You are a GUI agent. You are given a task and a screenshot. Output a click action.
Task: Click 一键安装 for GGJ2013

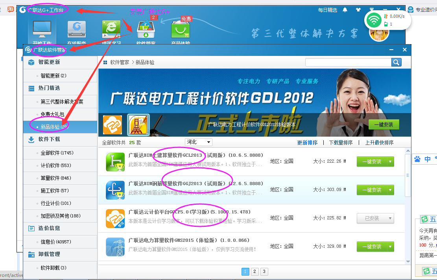(372, 190)
